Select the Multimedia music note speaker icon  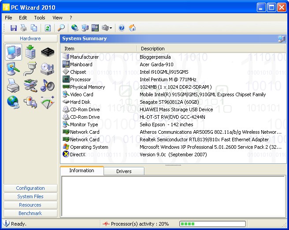[48, 86]
